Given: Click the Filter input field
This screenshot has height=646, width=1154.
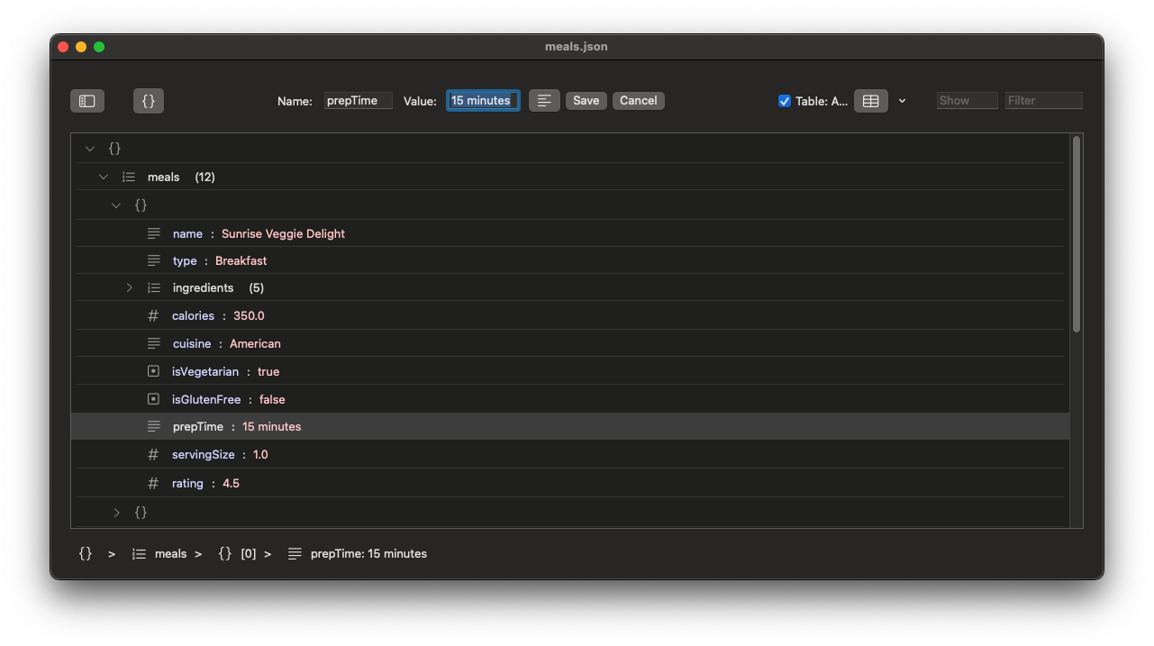Looking at the screenshot, I should point(1043,100).
